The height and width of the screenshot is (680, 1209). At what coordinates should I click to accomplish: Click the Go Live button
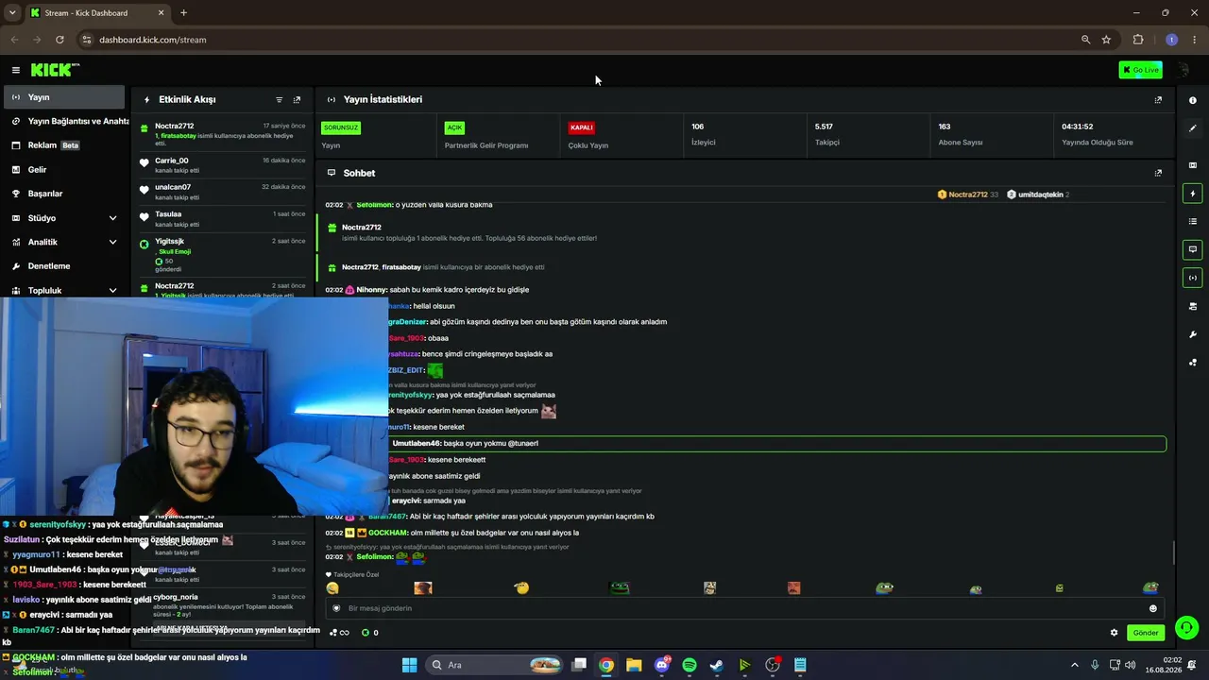(1140, 70)
